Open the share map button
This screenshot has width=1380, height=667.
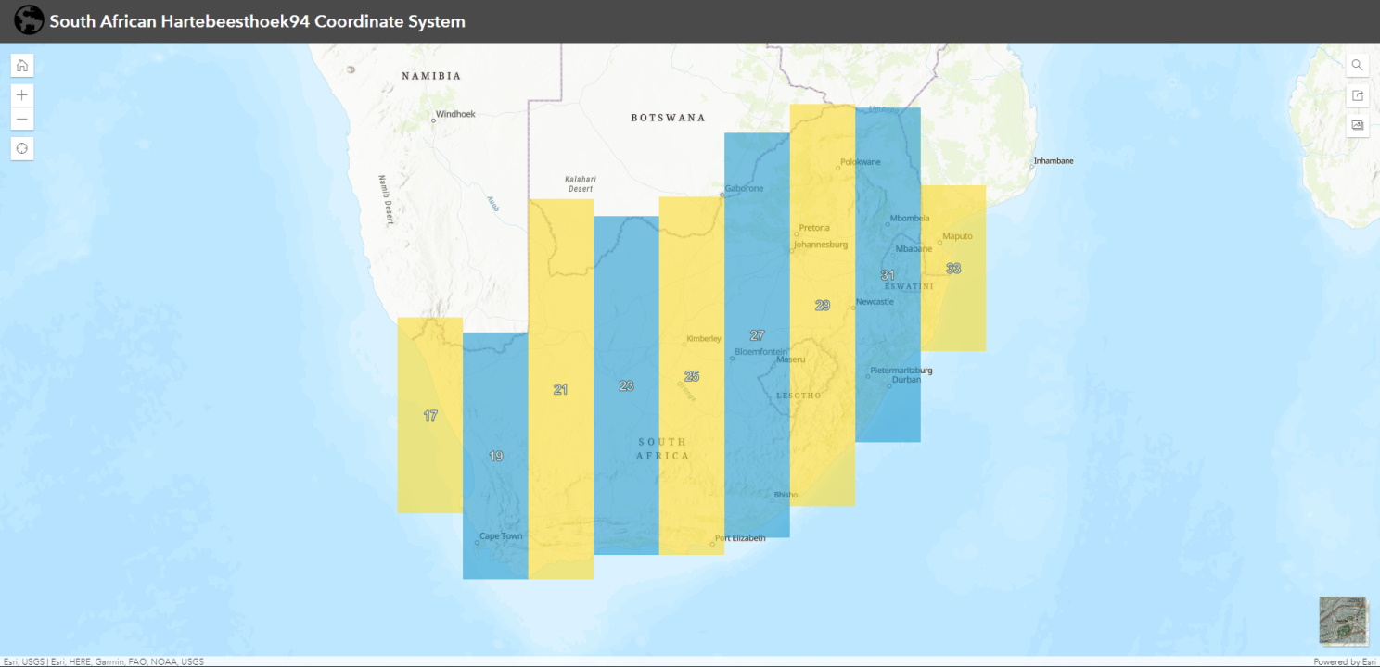(1357, 95)
